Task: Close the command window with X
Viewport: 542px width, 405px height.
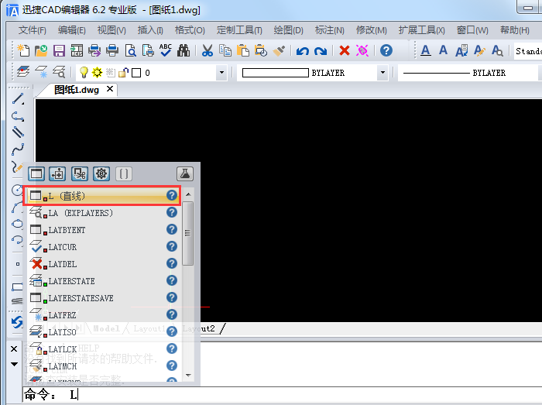Action: [x=14, y=349]
